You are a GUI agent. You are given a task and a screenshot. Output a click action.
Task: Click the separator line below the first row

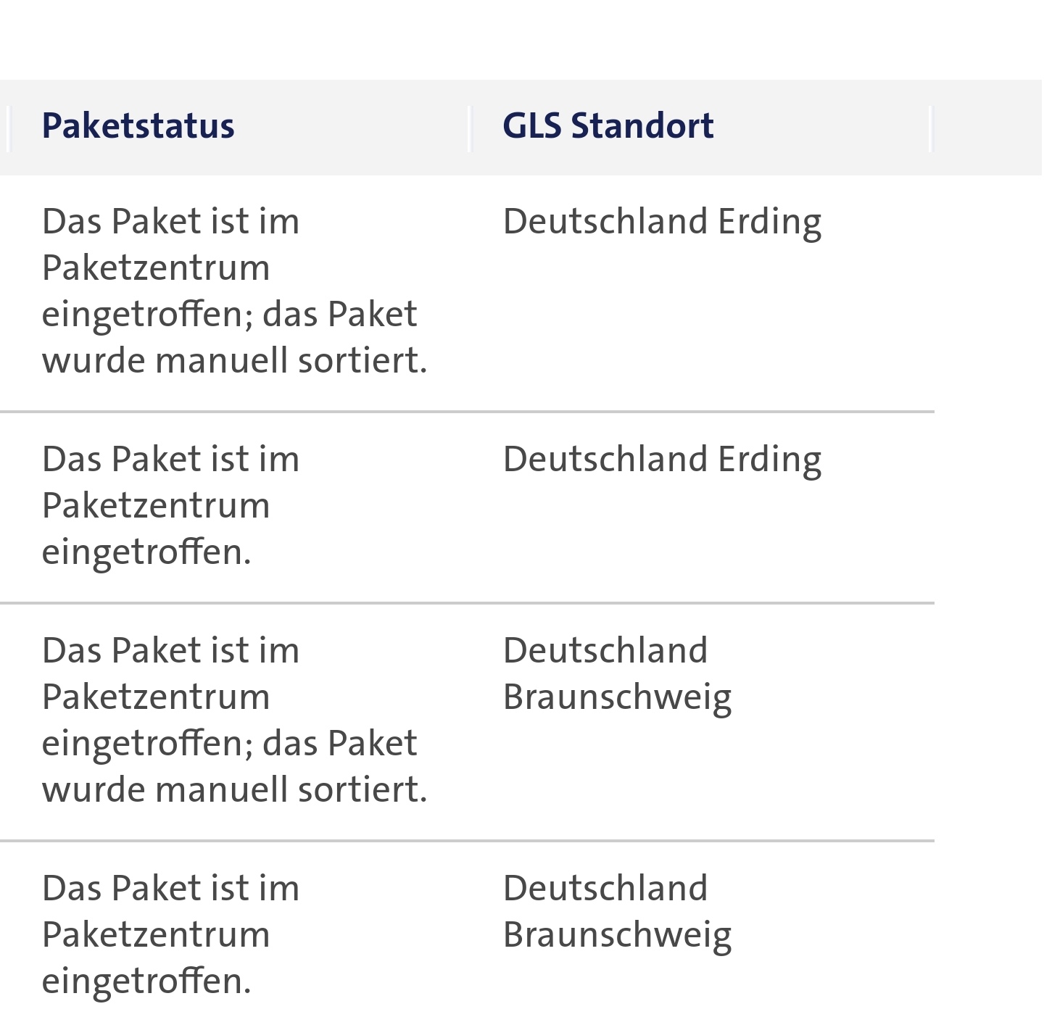[467, 412]
